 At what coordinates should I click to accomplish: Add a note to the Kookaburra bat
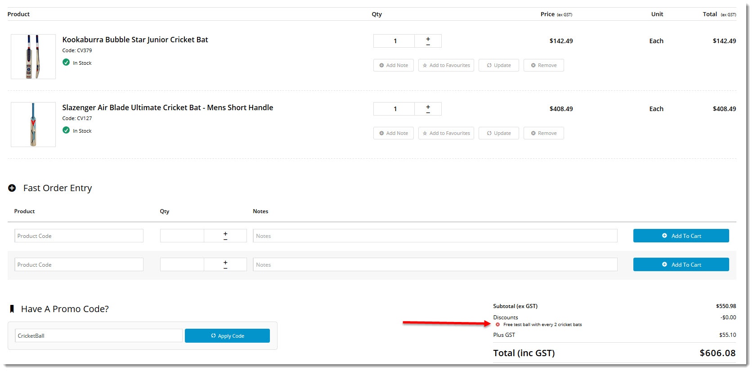coord(394,65)
